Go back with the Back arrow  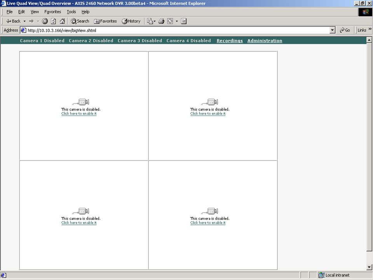click(13, 21)
